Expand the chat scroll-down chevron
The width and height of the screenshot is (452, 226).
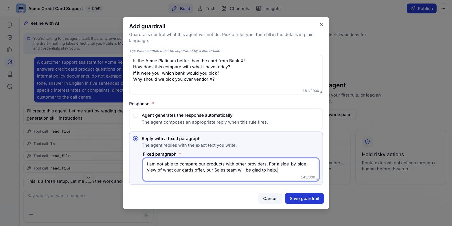point(89,178)
